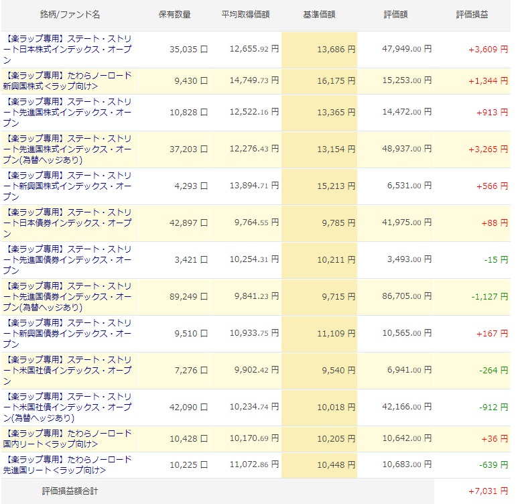516x504 pixels.
Task: Click valuation 86,705.00 円
Action: [407, 297]
